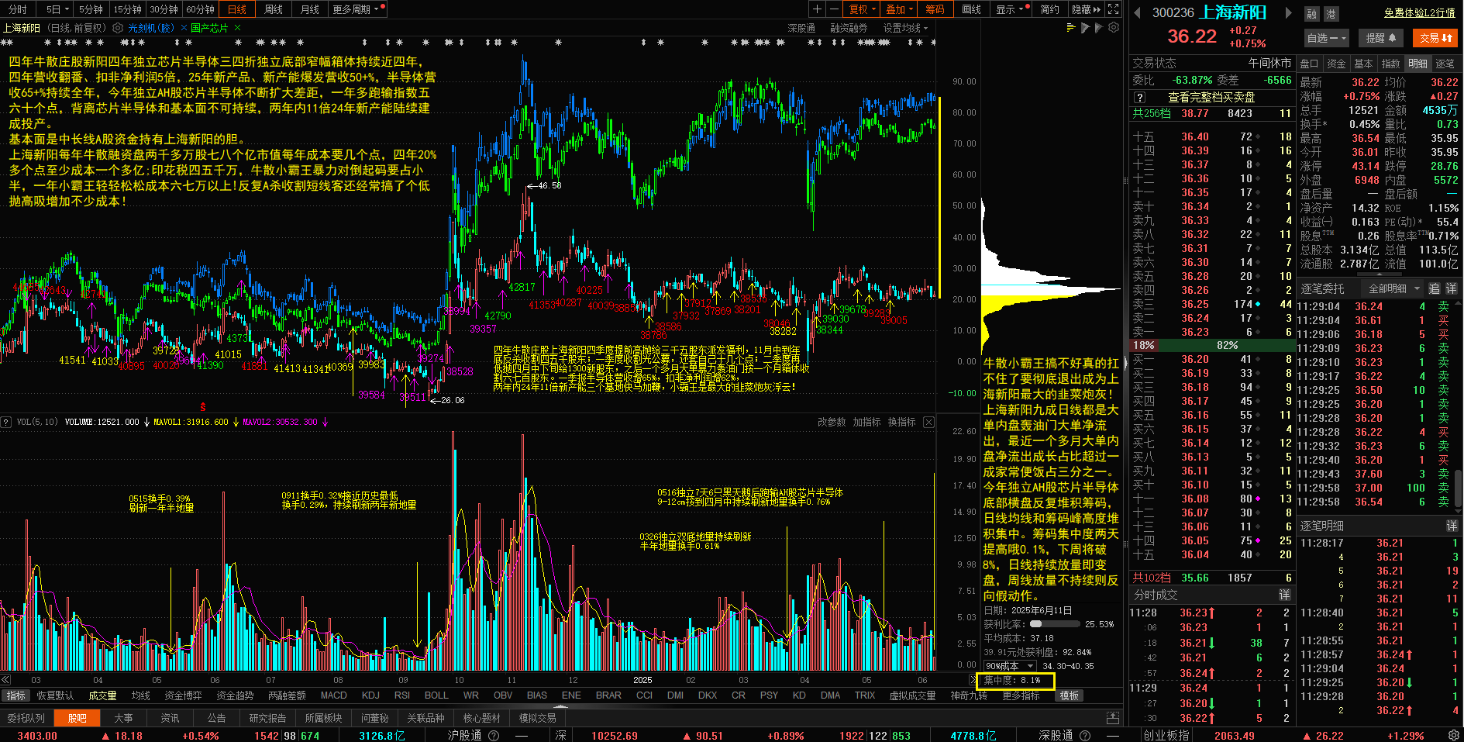1464x742 pixels.
Task: Close the volume indicator panel
Action: point(928,422)
